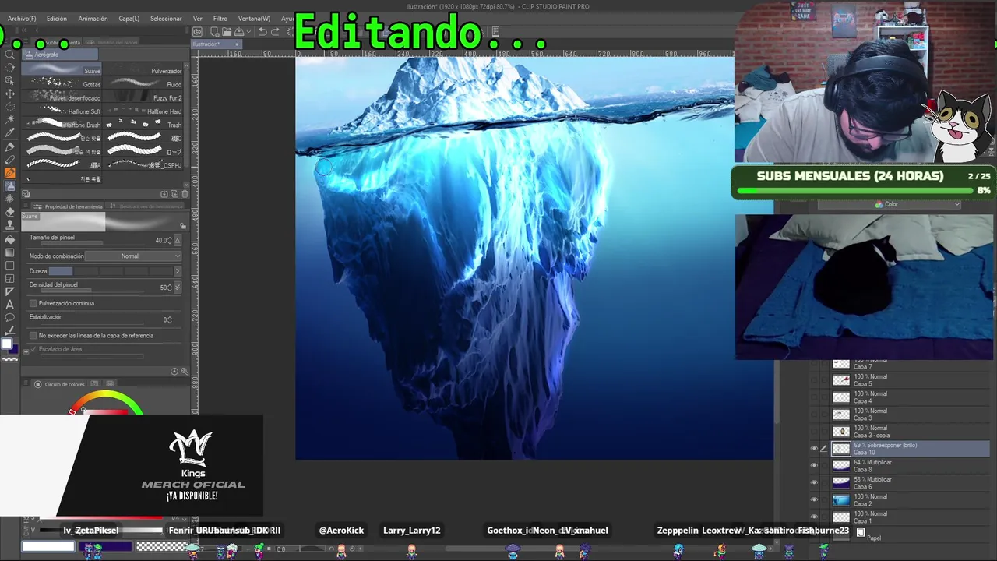The width and height of the screenshot is (997, 561).
Task: Select the Ruido sub tool
Action: (x=144, y=83)
